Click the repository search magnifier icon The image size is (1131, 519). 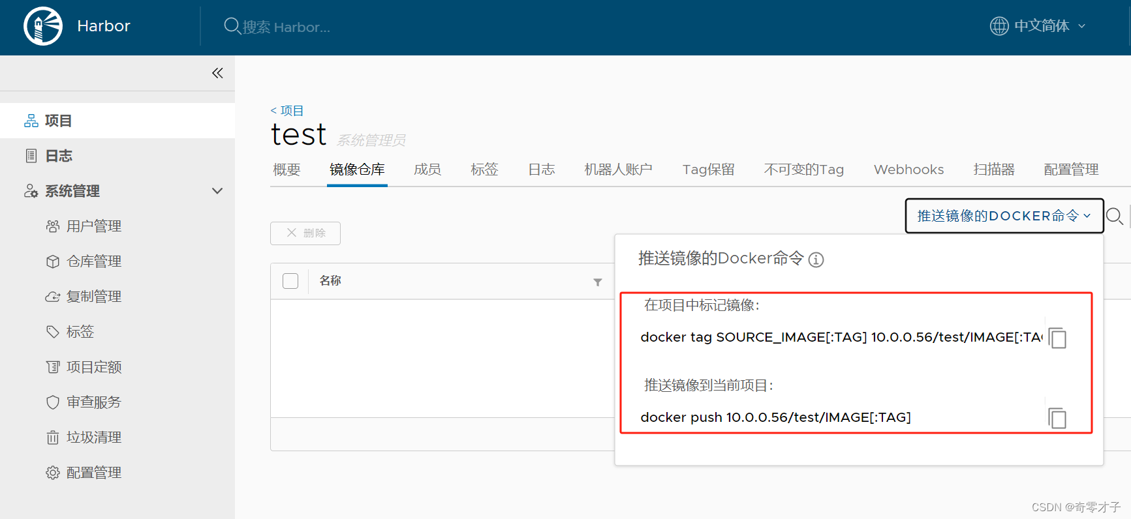(1115, 216)
